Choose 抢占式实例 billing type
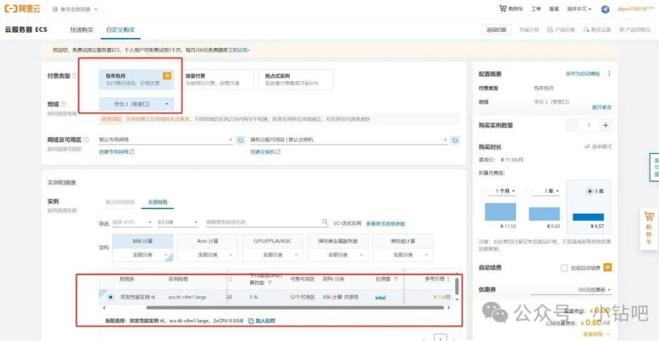659x342 pixels. click(296, 79)
